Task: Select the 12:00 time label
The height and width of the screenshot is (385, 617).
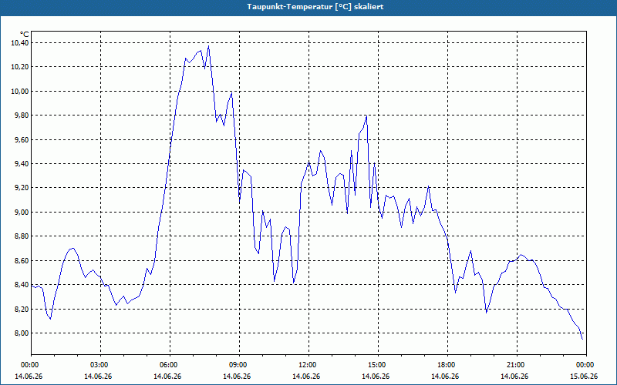Action: click(x=309, y=365)
